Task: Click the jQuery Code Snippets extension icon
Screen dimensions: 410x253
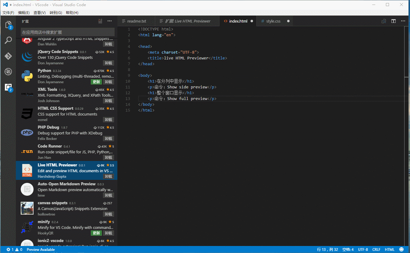Action: [27, 57]
